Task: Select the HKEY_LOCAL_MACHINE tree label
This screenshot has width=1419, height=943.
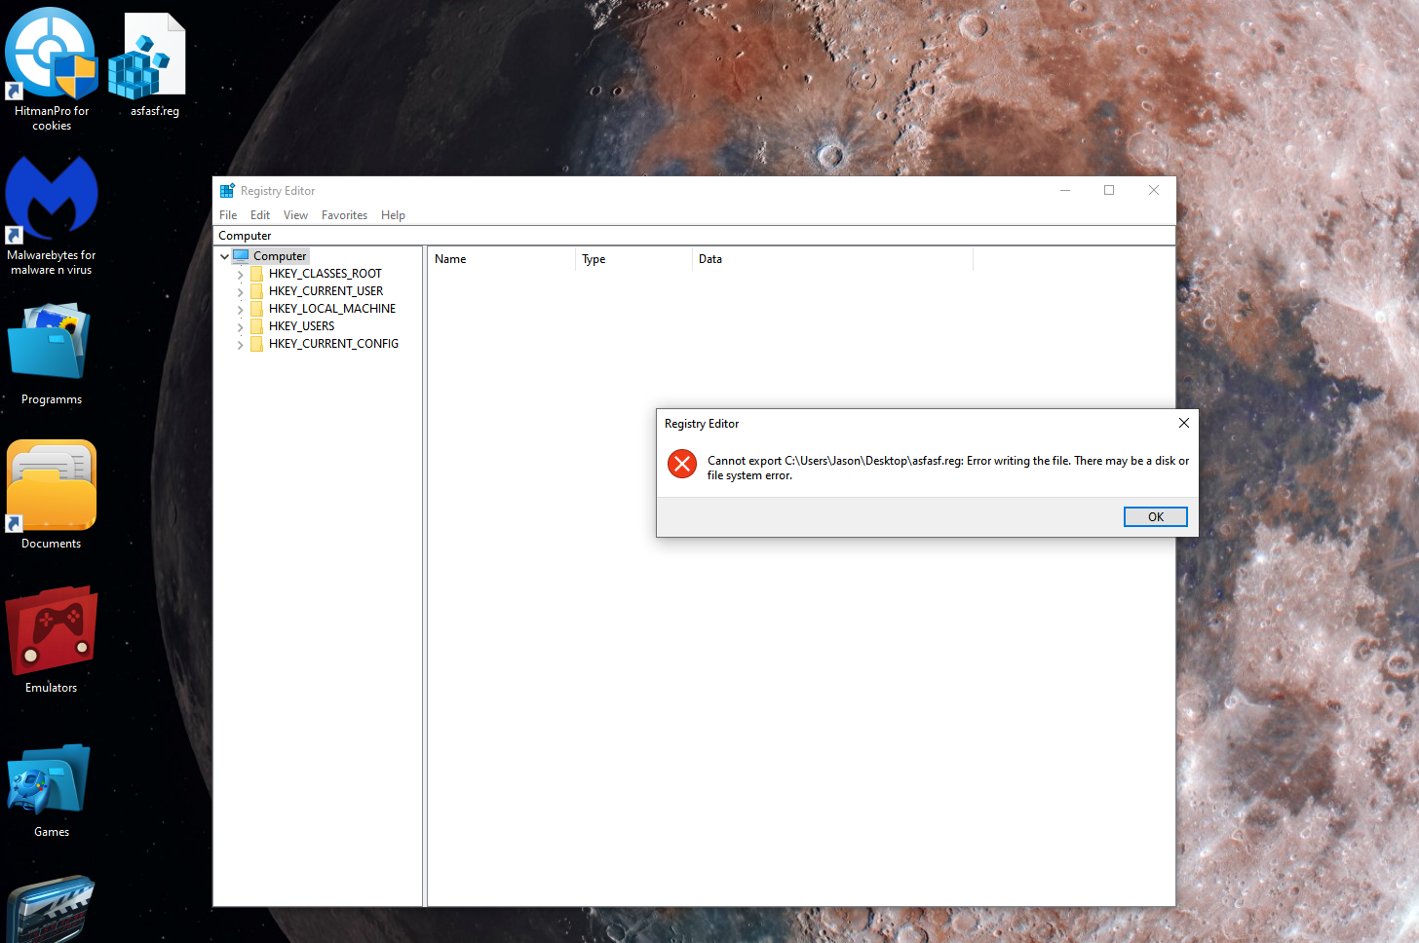Action: 332,309
